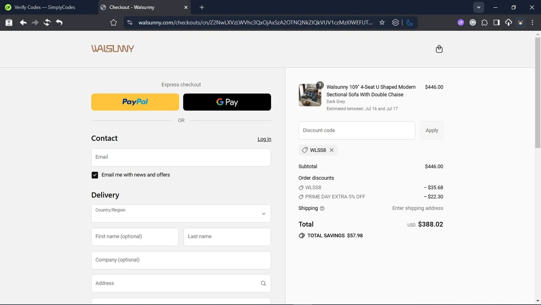The image size is (541, 305).
Task: Reload the page
Action: 47,22
